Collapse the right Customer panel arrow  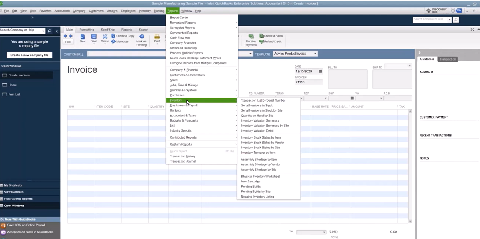[419, 52]
